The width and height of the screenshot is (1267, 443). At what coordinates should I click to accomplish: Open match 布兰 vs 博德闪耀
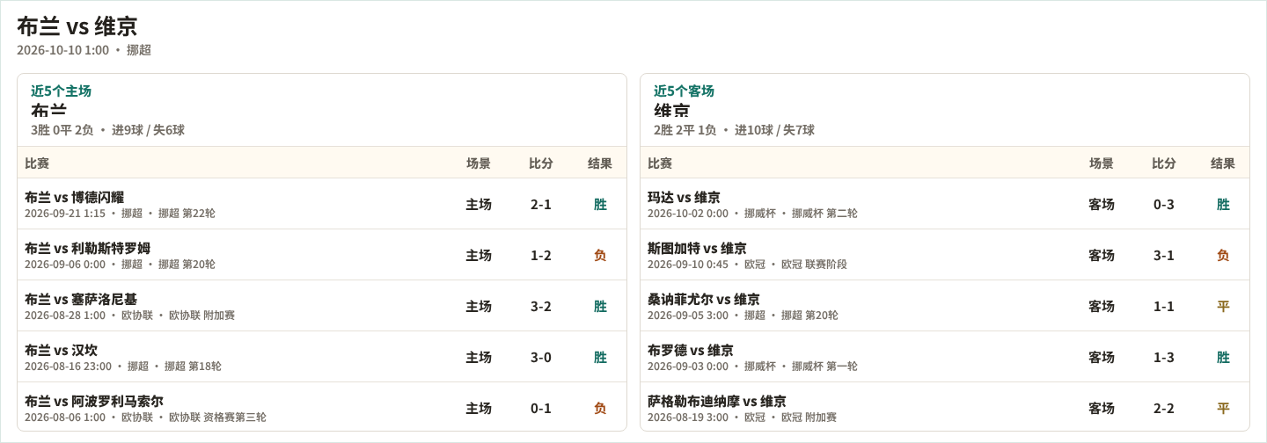point(74,197)
